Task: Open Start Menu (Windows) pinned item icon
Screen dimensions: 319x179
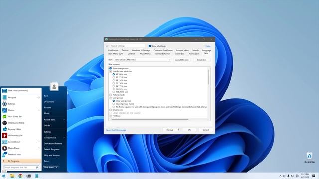Action: (4, 90)
